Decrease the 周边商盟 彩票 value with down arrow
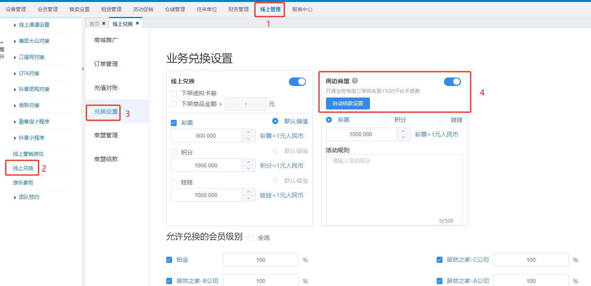This screenshot has width=591, height=286. click(404, 137)
